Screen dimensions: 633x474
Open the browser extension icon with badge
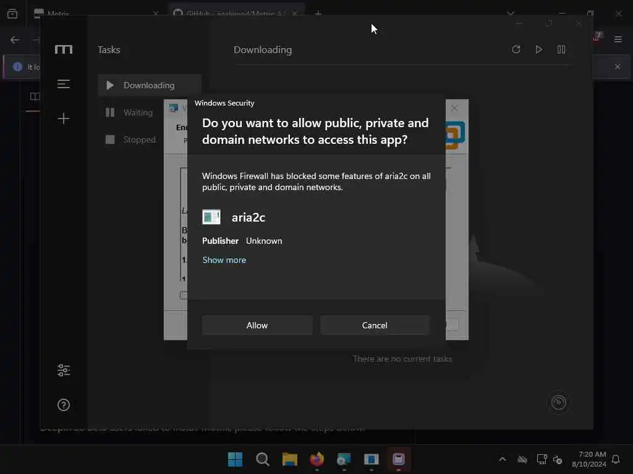(x=597, y=38)
